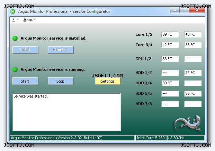Screen dimensions: 215x151
Task: Select the HDD 6 temperature field 36 °C
Action: click(x=193, y=93)
